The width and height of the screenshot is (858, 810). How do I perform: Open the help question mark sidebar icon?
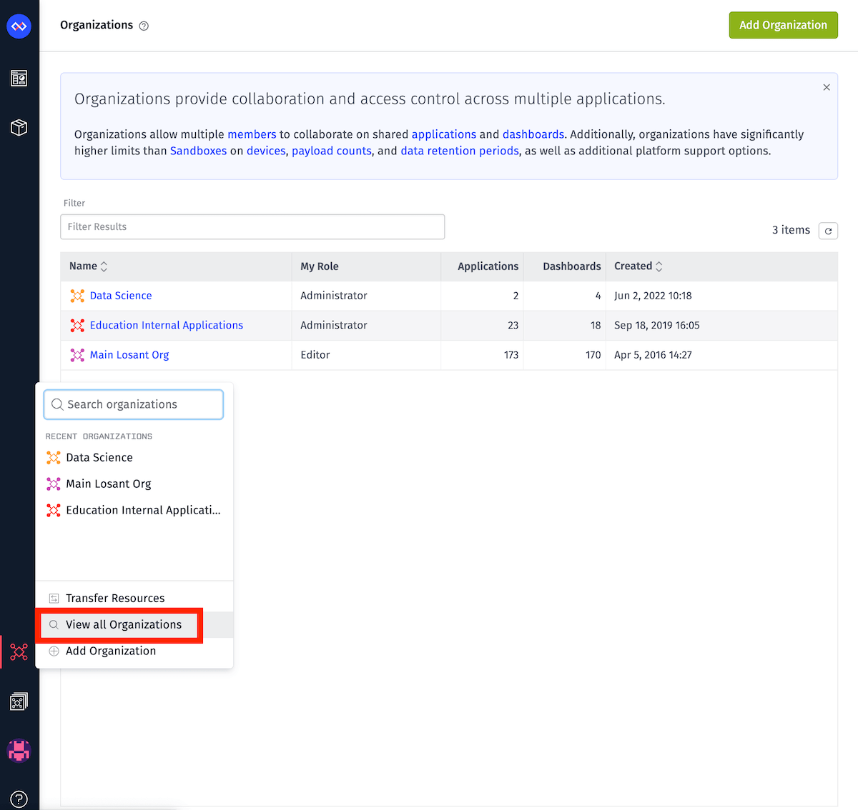(19, 799)
